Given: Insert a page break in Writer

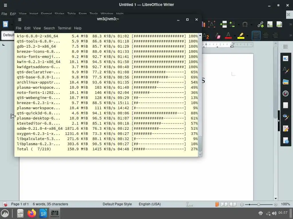Looking at the screenshot, I should click(x=223, y=25).
